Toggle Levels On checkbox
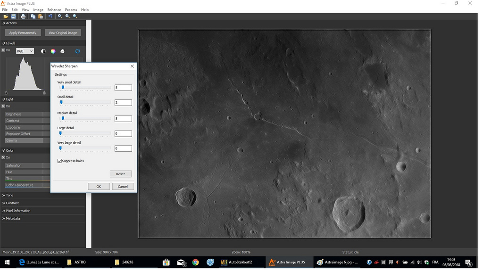This screenshot has width=483, height=270. (x=3, y=50)
